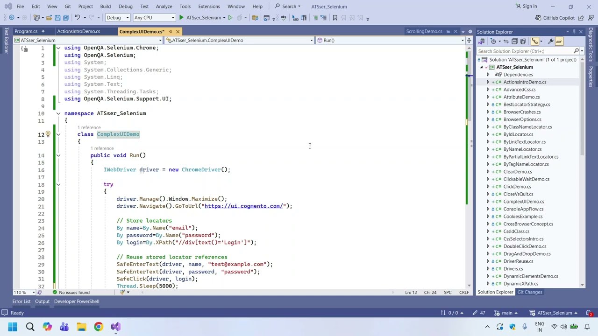Split the editor using the splitter icon

click(469, 40)
